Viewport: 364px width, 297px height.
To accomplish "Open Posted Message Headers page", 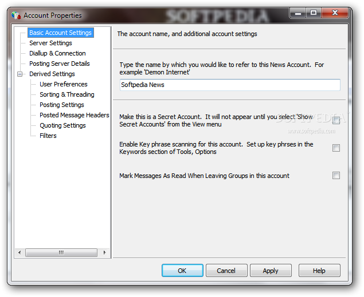I will click(x=75, y=115).
